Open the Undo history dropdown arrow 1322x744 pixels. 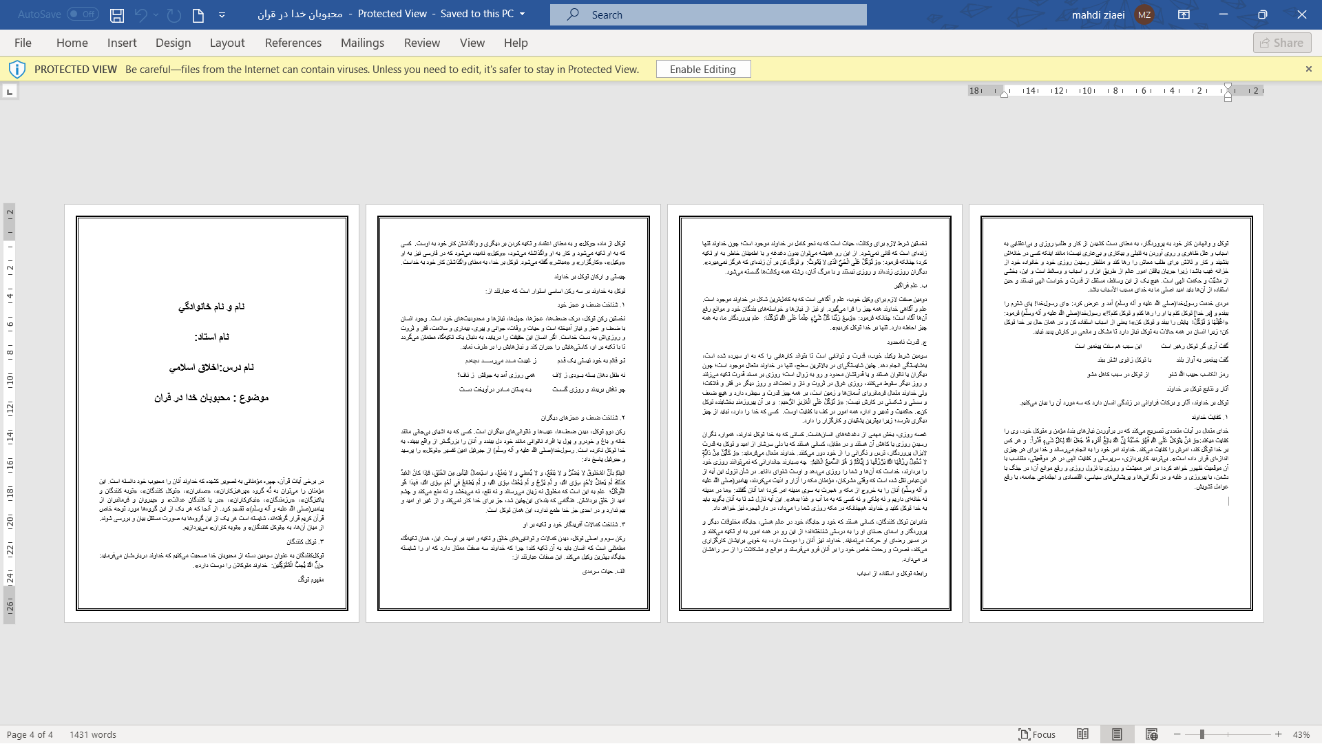pyautogui.click(x=156, y=14)
